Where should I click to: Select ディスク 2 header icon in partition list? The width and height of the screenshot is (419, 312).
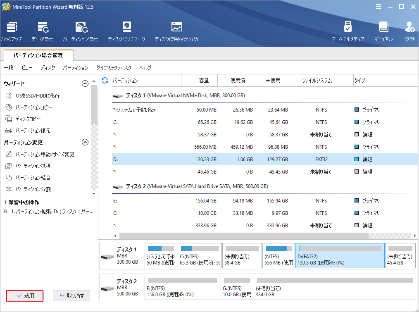pyautogui.click(x=118, y=187)
